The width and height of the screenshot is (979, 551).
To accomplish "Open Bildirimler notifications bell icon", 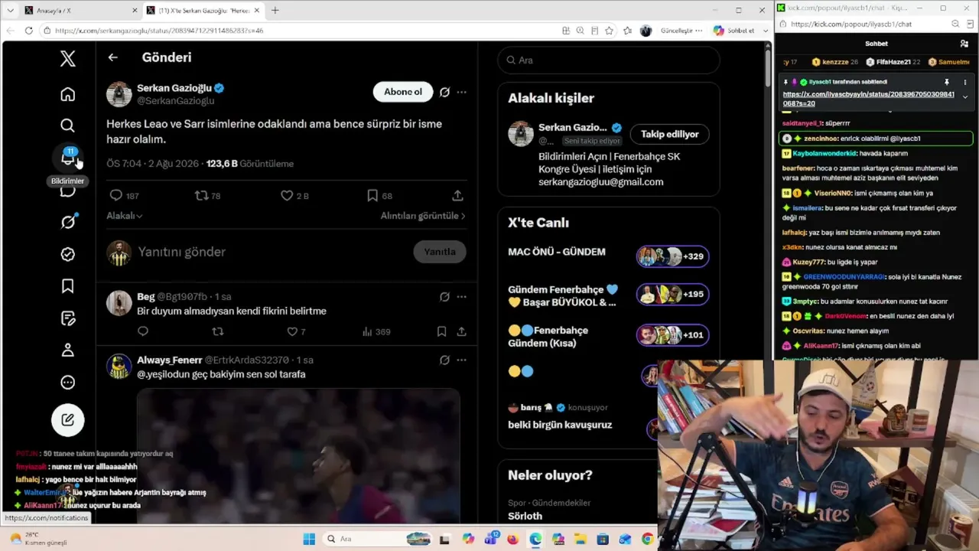I will 68,158.
